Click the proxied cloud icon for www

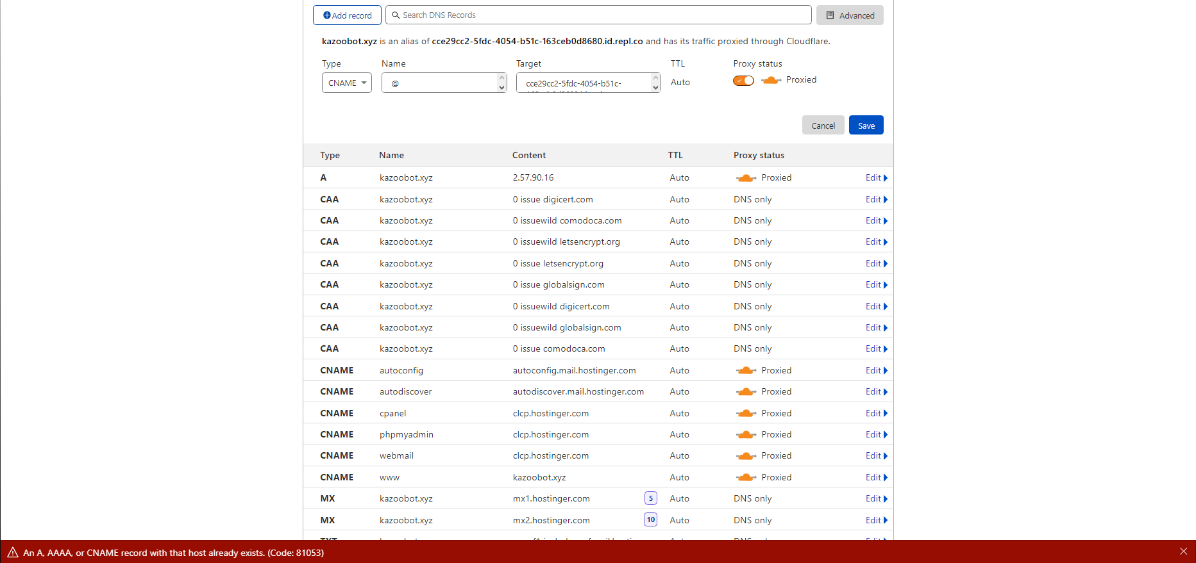tap(746, 477)
